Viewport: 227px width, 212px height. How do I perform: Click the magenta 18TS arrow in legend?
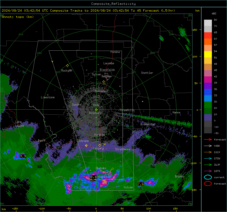tap(208, 171)
